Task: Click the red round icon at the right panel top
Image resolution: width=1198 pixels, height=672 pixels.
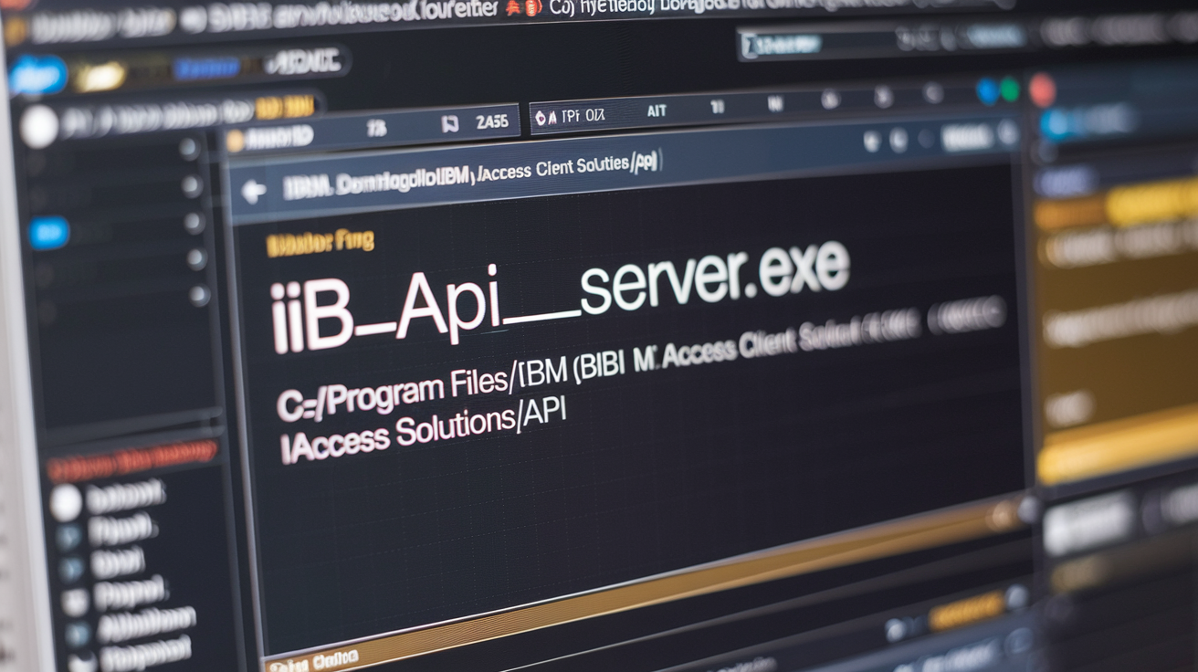Action: point(1042,89)
